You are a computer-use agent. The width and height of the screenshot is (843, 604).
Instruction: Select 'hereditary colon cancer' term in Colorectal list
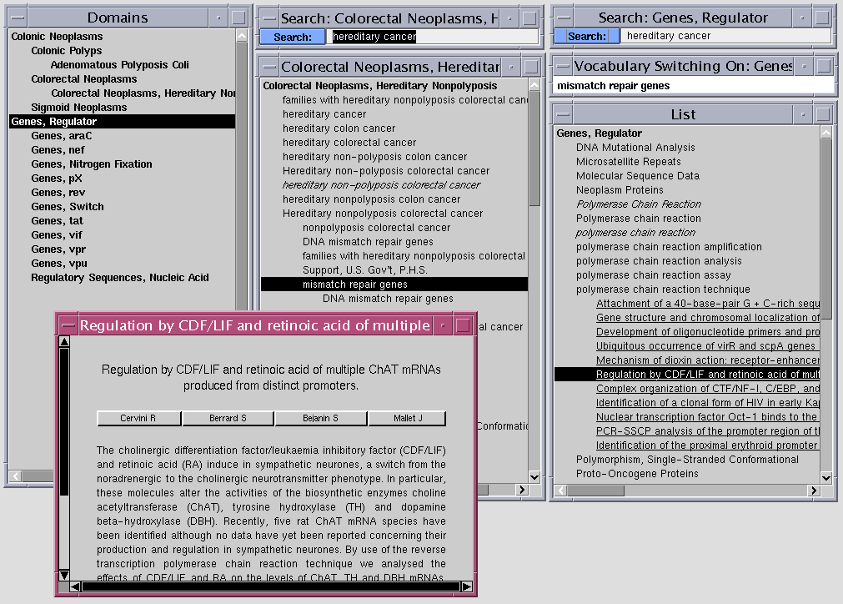pos(339,128)
